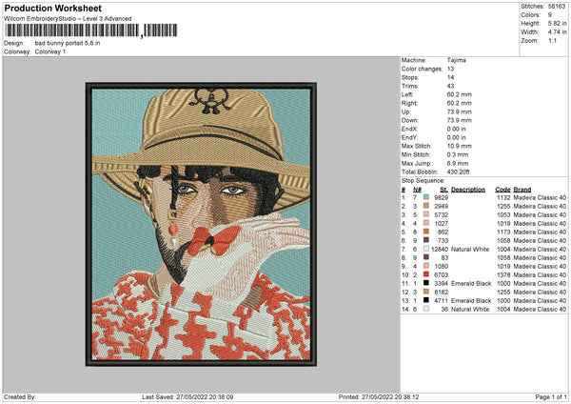This screenshot has height=404, width=571.
Task: Click the 'Page 1 of 1' footer text
Action: [551, 396]
